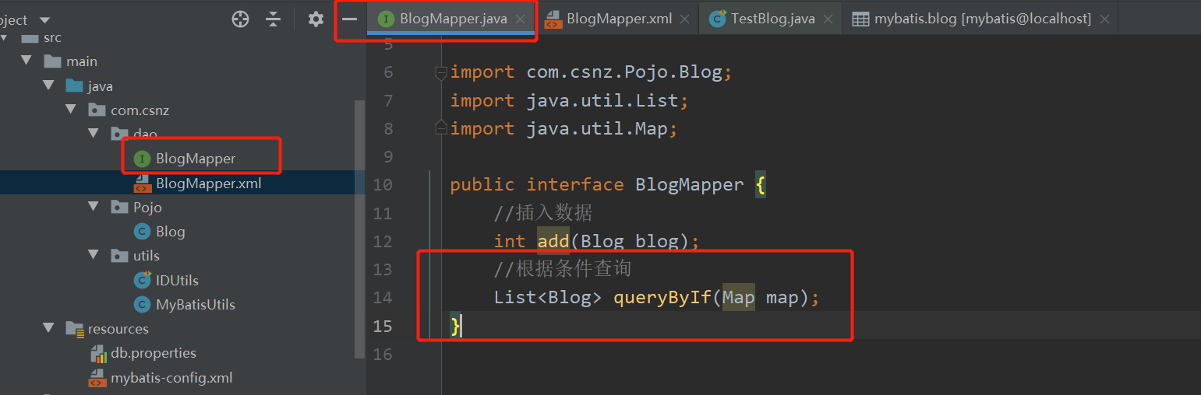Close the TestBlog.java tab

click(x=828, y=19)
